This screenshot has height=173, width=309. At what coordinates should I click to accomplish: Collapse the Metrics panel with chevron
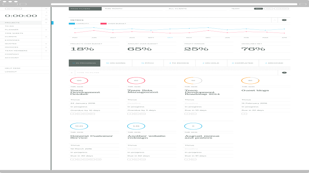(x=275, y=20)
